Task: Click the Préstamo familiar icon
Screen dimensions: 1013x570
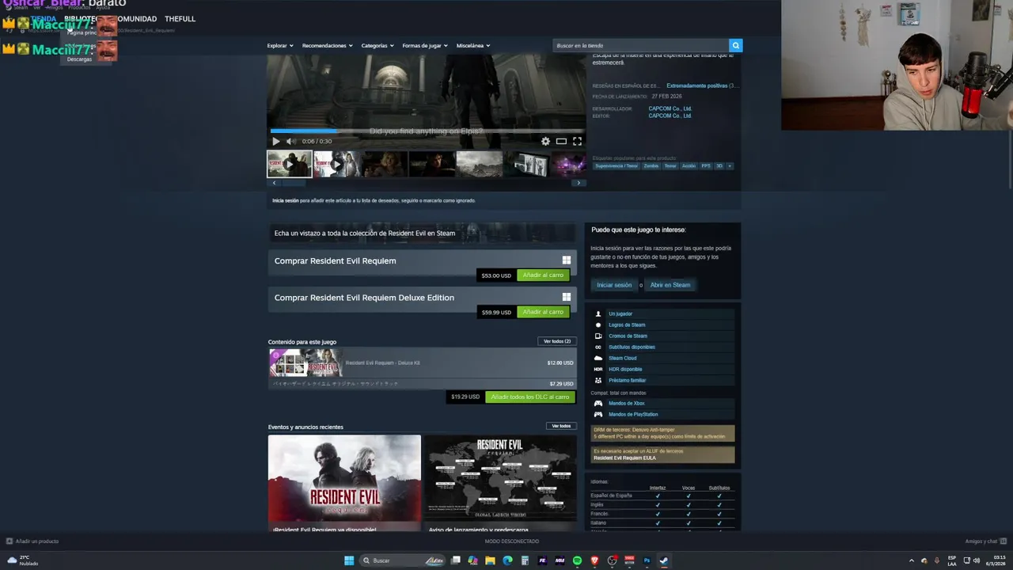Action: click(598, 380)
